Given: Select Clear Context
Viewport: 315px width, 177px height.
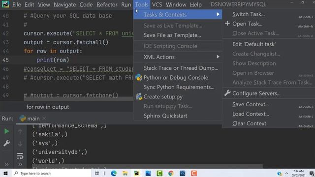Looking at the screenshot, I should click(269, 123).
